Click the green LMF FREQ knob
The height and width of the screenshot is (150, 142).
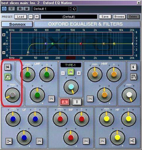(x=28, y=74)
